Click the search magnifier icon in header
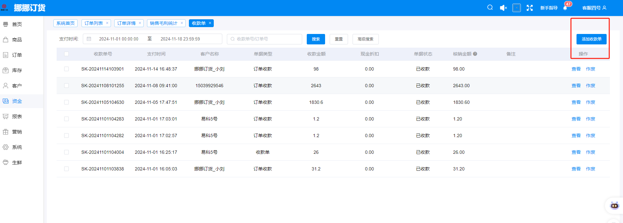Viewport: 623px width, 223px height. point(490,8)
